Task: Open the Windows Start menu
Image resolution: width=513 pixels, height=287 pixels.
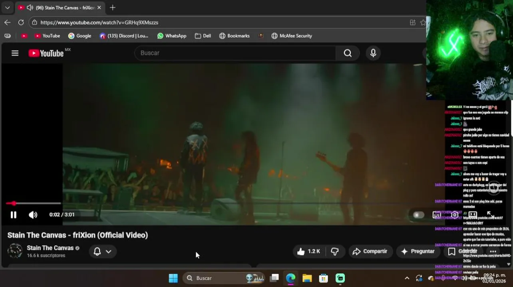Action: [x=173, y=278]
